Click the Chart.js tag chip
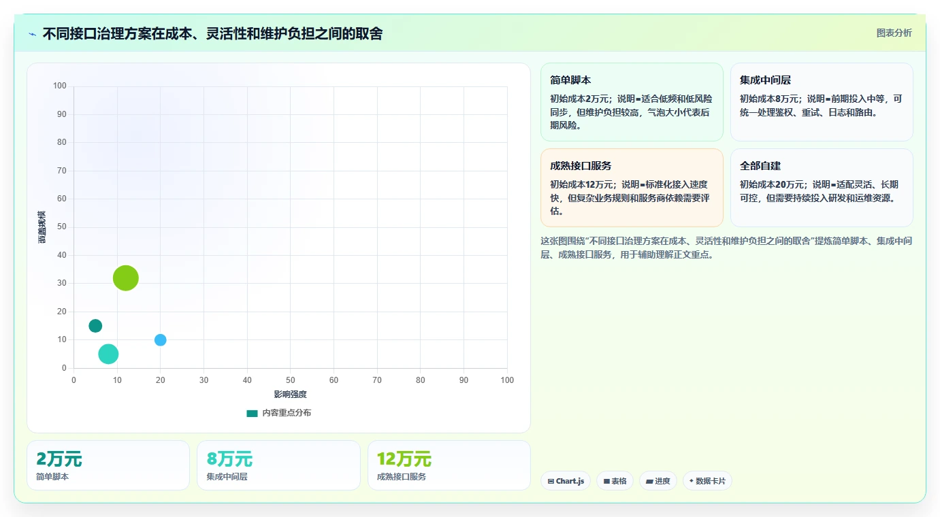940x517 pixels. [x=566, y=481]
